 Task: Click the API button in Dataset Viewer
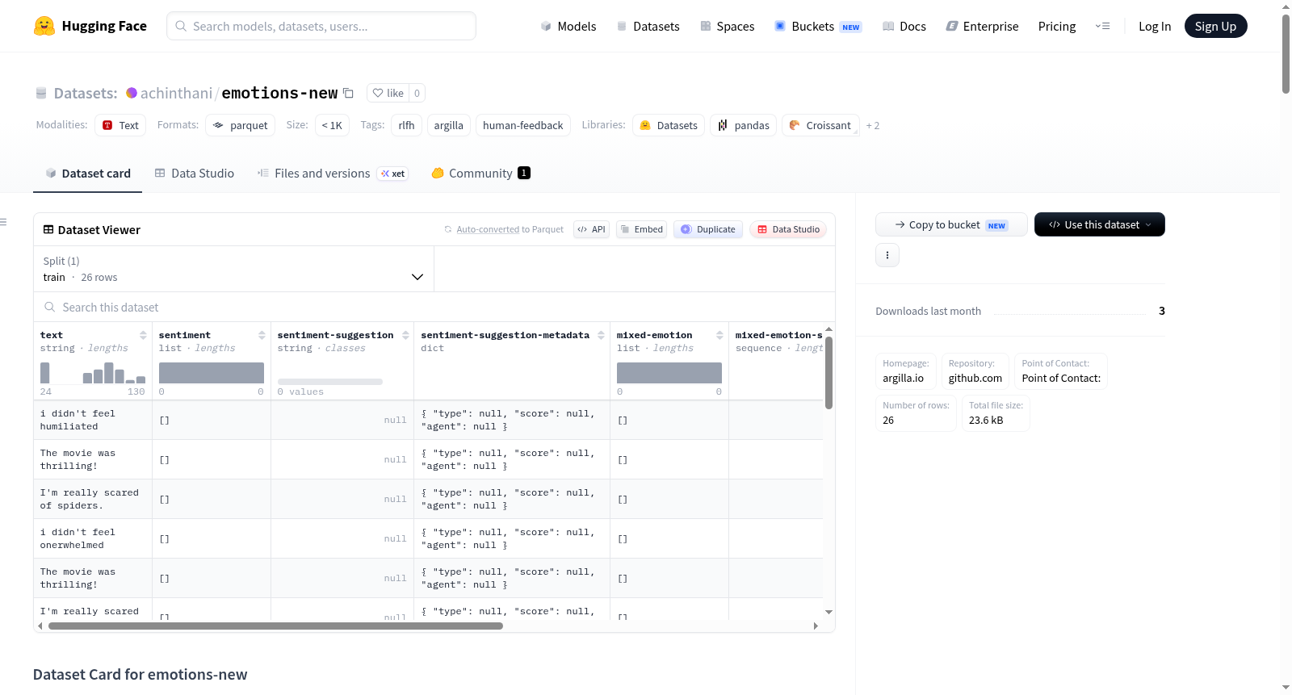coord(591,229)
